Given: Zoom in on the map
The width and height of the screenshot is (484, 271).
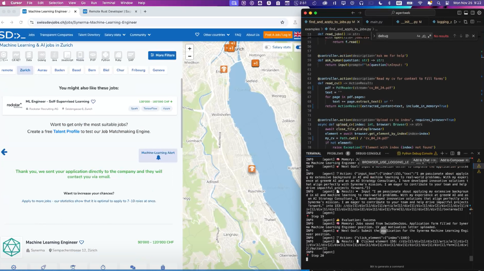Looking at the screenshot, I should click(x=190, y=48).
